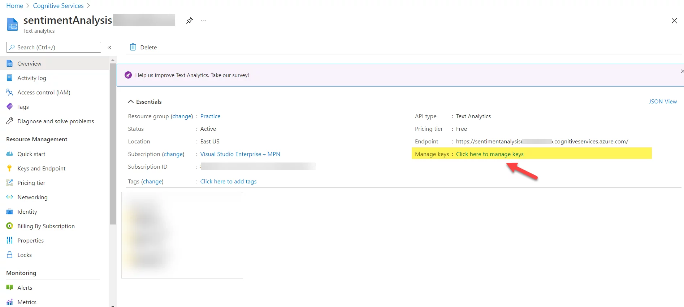
Task: Open the more options ellipsis menu
Action: pyautogui.click(x=204, y=21)
